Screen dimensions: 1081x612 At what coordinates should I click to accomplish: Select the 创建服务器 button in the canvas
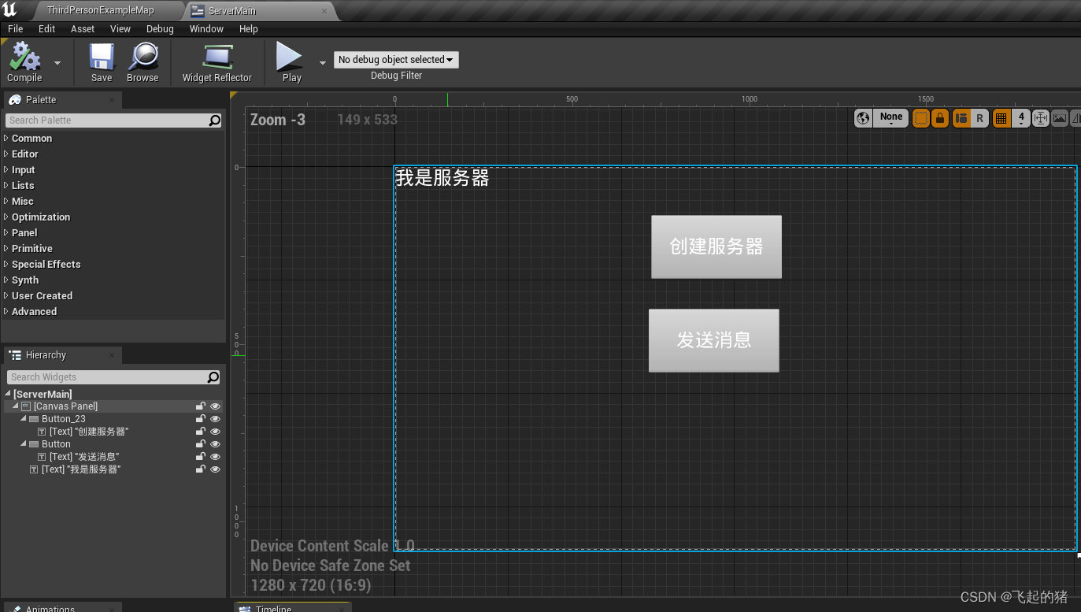coord(716,247)
